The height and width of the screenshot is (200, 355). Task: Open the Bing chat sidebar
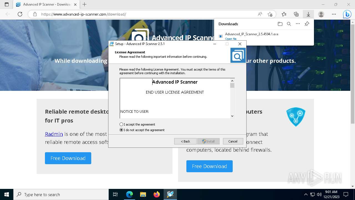[347, 14]
